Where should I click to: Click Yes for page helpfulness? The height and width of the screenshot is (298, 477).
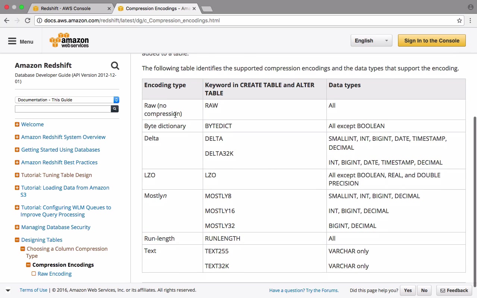click(408, 291)
